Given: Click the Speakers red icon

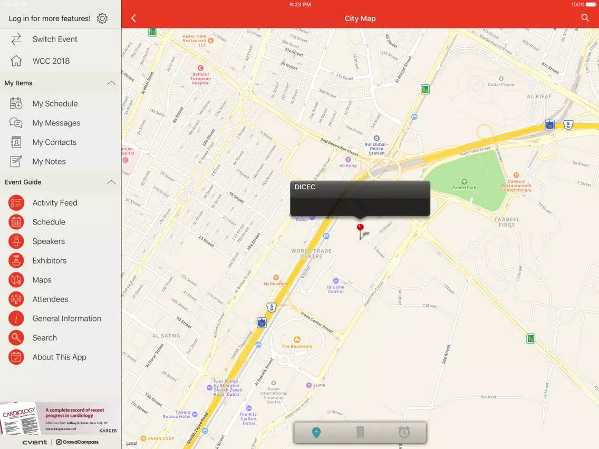Looking at the screenshot, I should click(16, 241).
